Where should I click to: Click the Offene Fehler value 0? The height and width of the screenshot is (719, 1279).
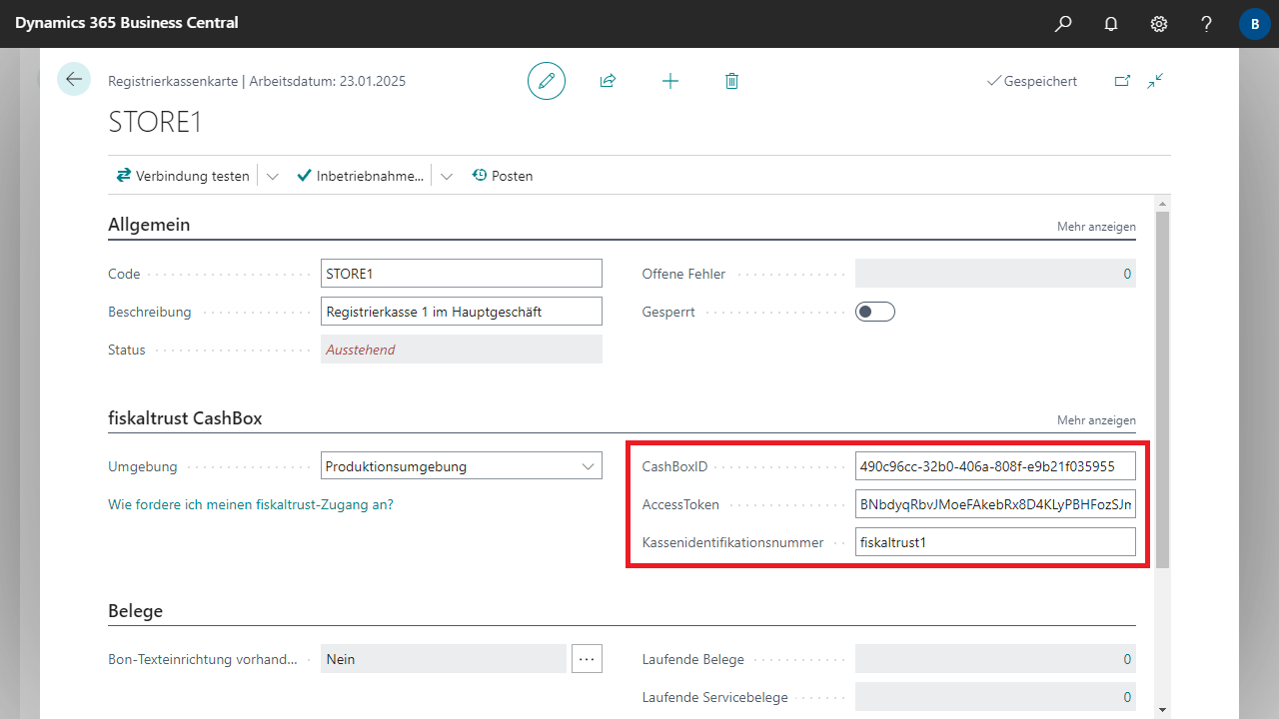pyautogui.click(x=995, y=274)
